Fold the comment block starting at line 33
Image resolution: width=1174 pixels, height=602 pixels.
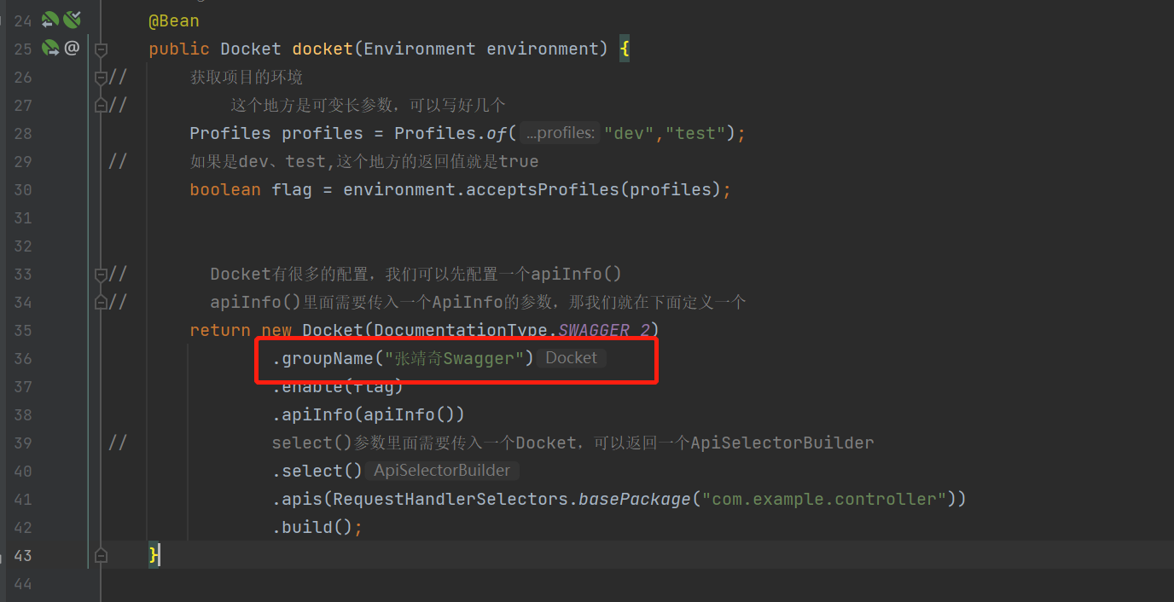click(101, 275)
